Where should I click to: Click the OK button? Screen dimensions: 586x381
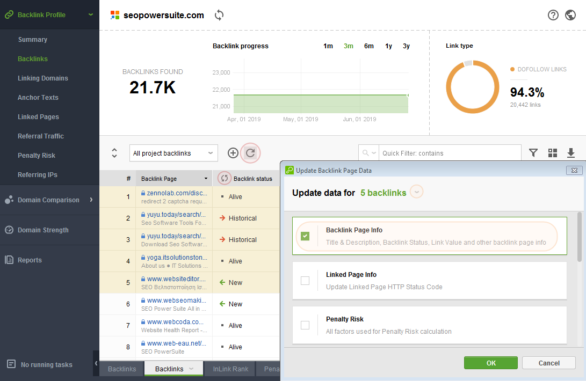pos(491,363)
